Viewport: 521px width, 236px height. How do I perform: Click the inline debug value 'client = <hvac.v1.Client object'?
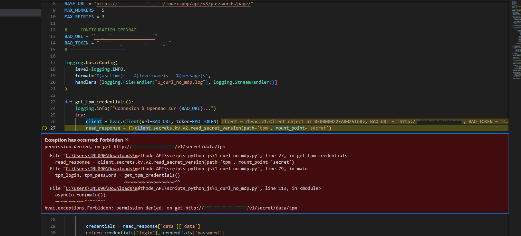point(293,122)
